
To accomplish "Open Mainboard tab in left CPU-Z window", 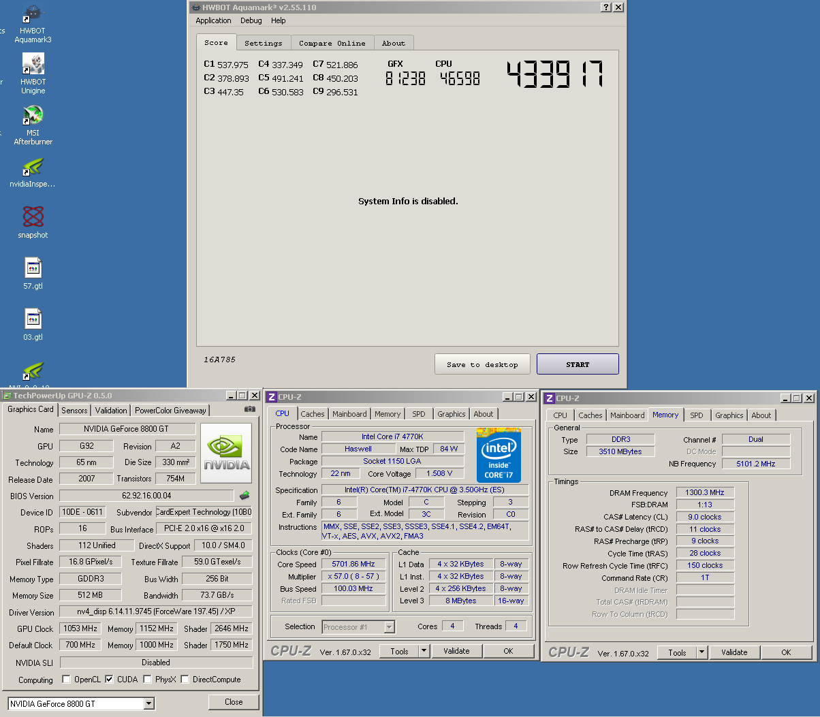I will point(349,414).
